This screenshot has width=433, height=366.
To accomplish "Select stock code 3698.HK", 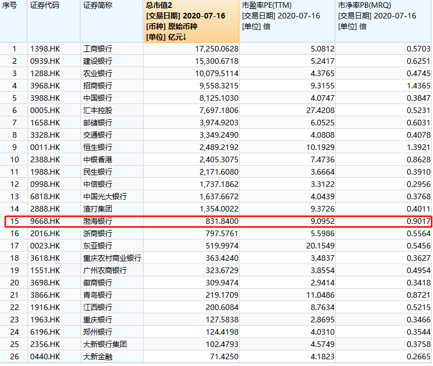I will coord(45,283).
